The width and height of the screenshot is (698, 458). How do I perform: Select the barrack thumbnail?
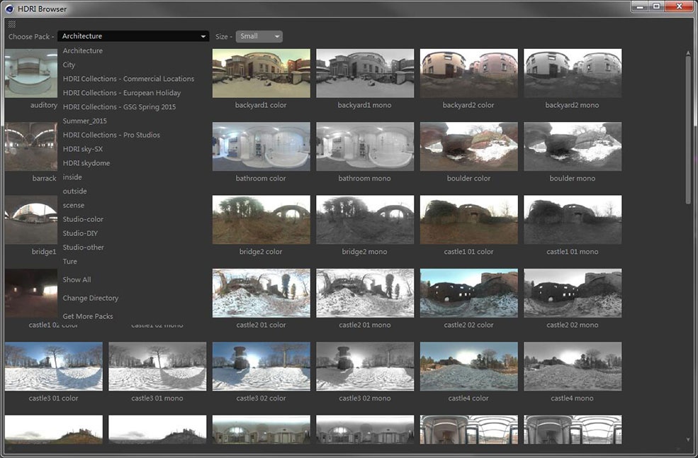31,147
